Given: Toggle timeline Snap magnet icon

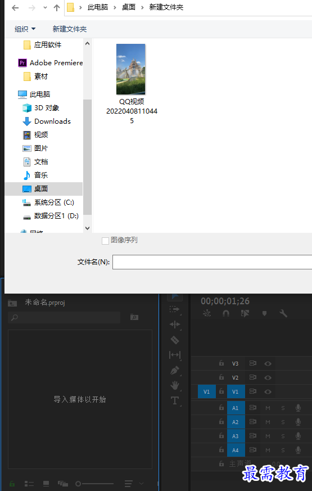Looking at the screenshot, I should [x=226, y=313].
